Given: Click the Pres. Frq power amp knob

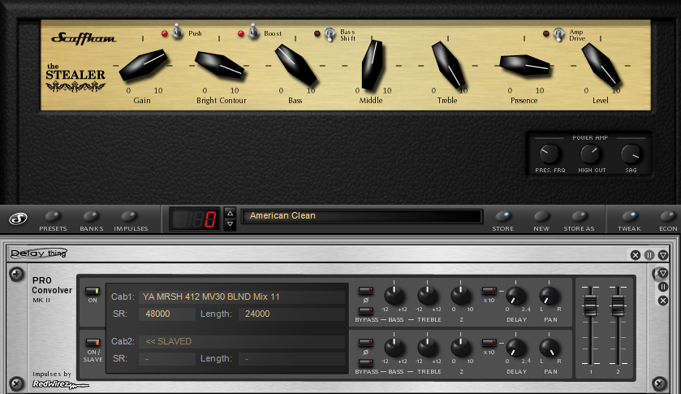Looking at the screenshot, I should pos(550,154).
